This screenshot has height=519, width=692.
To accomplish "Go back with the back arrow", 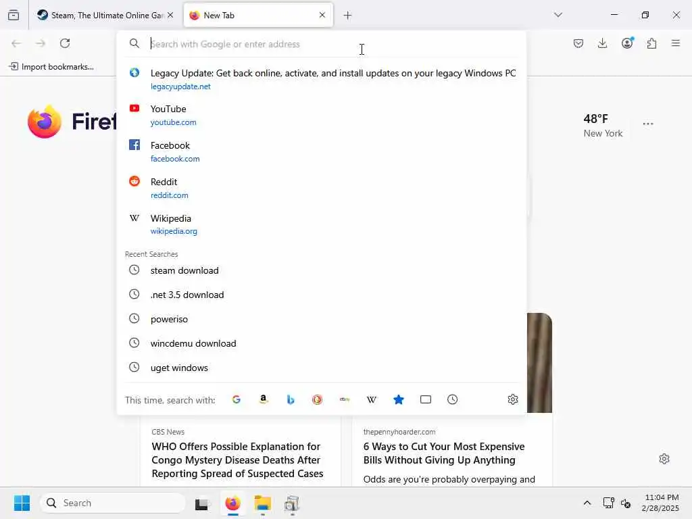I will click(x=16, y=43).
